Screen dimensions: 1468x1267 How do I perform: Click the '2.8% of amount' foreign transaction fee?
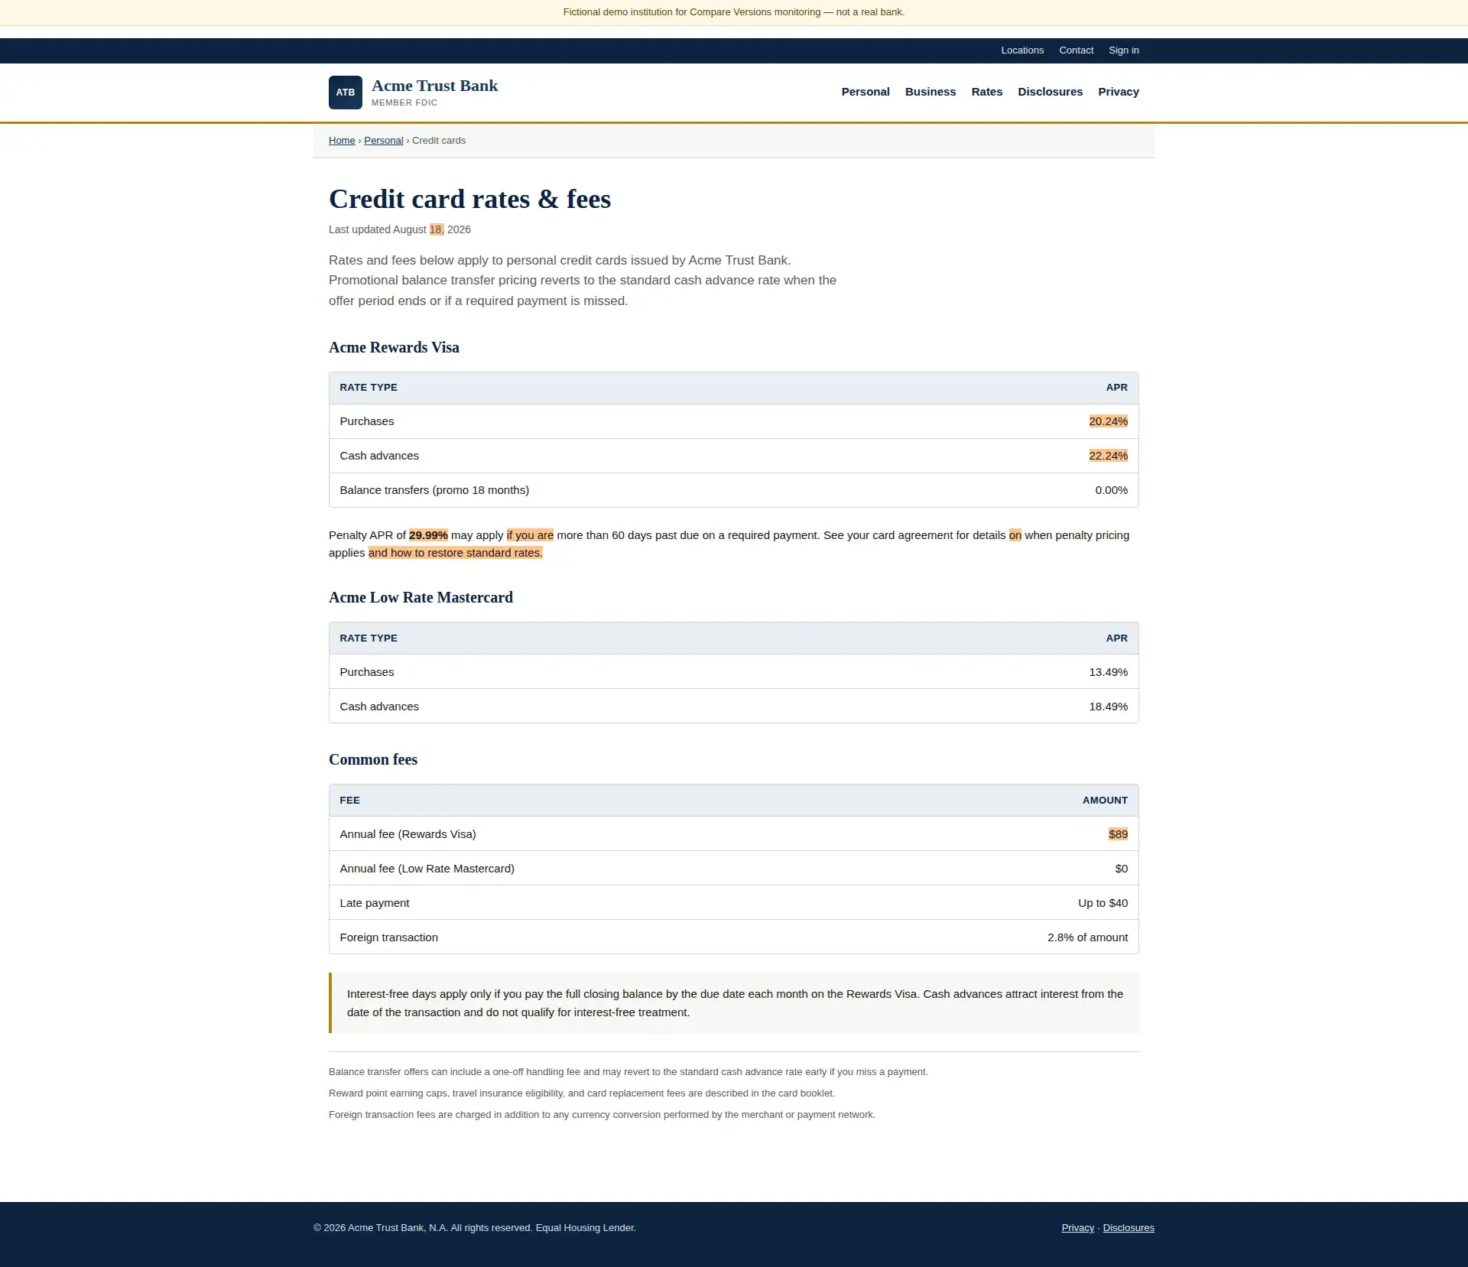pos(1087,937)
